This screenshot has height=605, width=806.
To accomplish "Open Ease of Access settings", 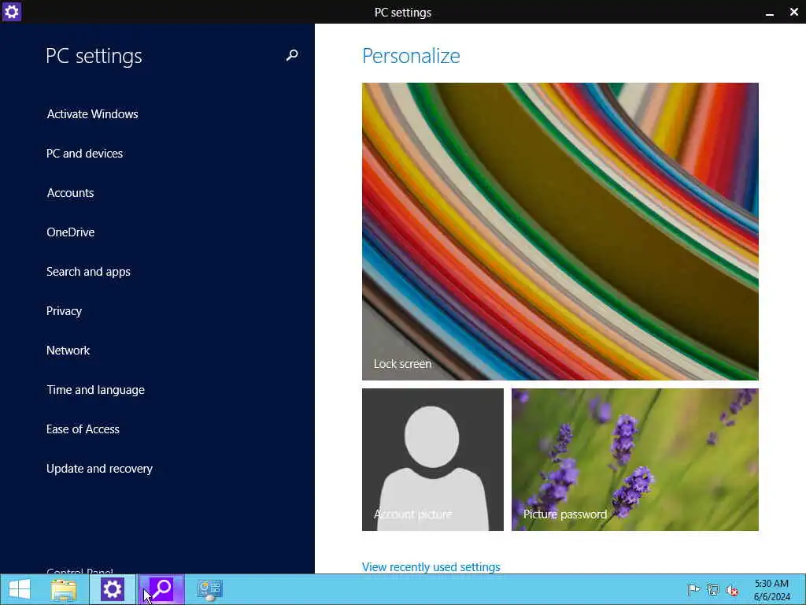I will click(x=83, y=429).
